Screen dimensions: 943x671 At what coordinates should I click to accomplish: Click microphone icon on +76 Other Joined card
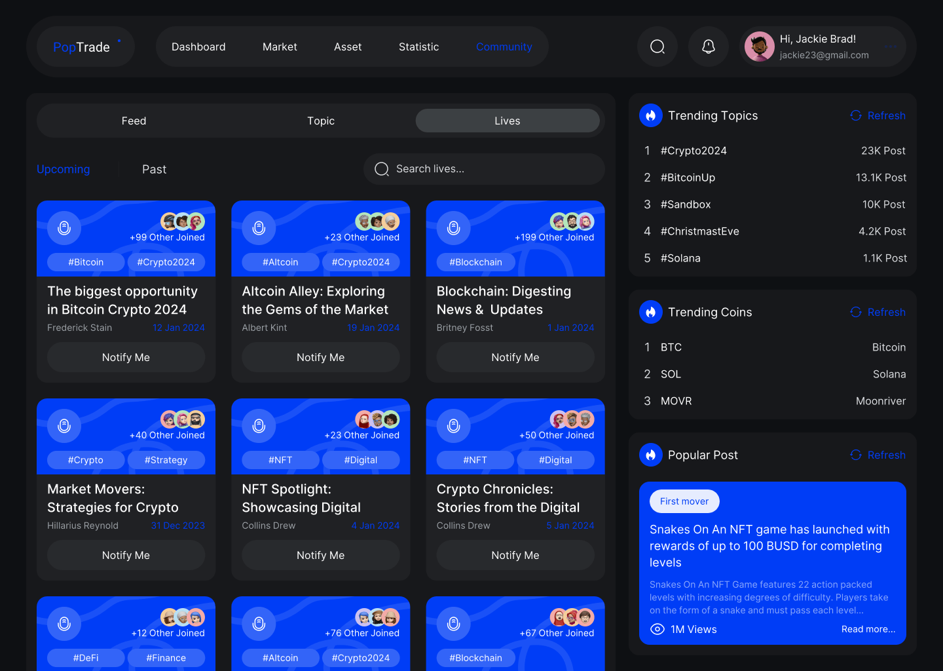(x=259, y=624)
